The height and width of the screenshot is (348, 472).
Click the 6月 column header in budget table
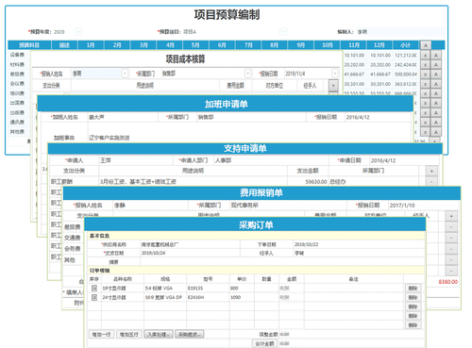(x=222, y=45)
